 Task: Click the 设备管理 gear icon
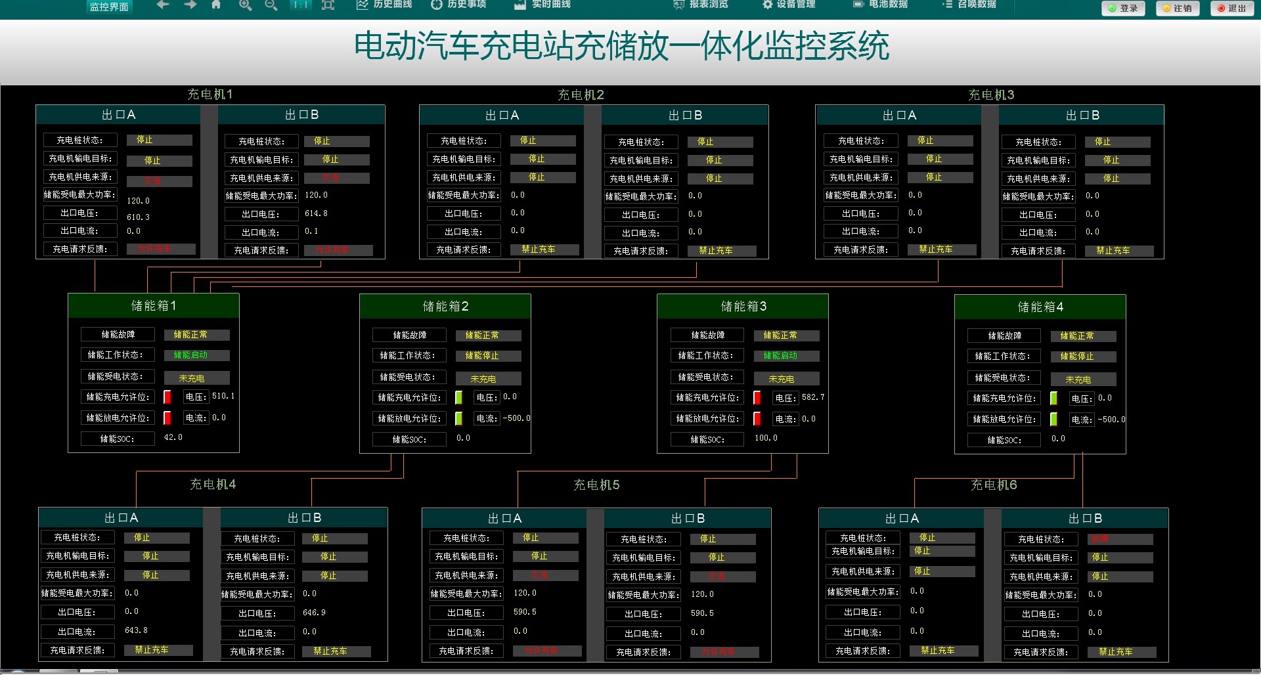point(767,5)
